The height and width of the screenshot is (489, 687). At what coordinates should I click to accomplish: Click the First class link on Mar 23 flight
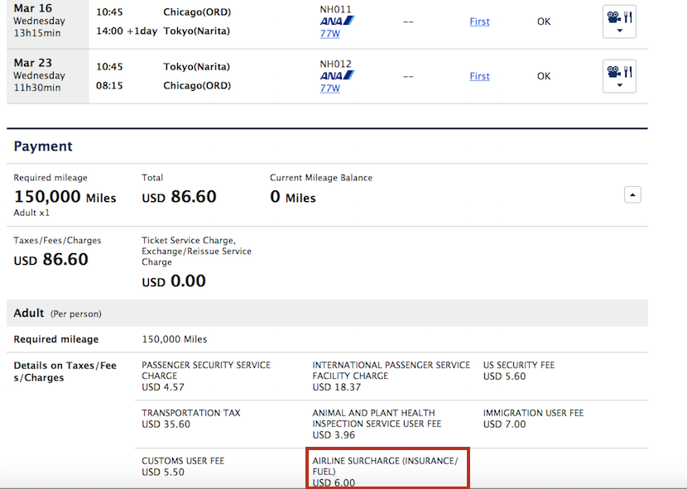point(479,76)
